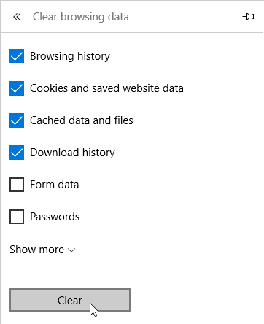Click the Download history label

pyautogui.click(x=72, y=153)
